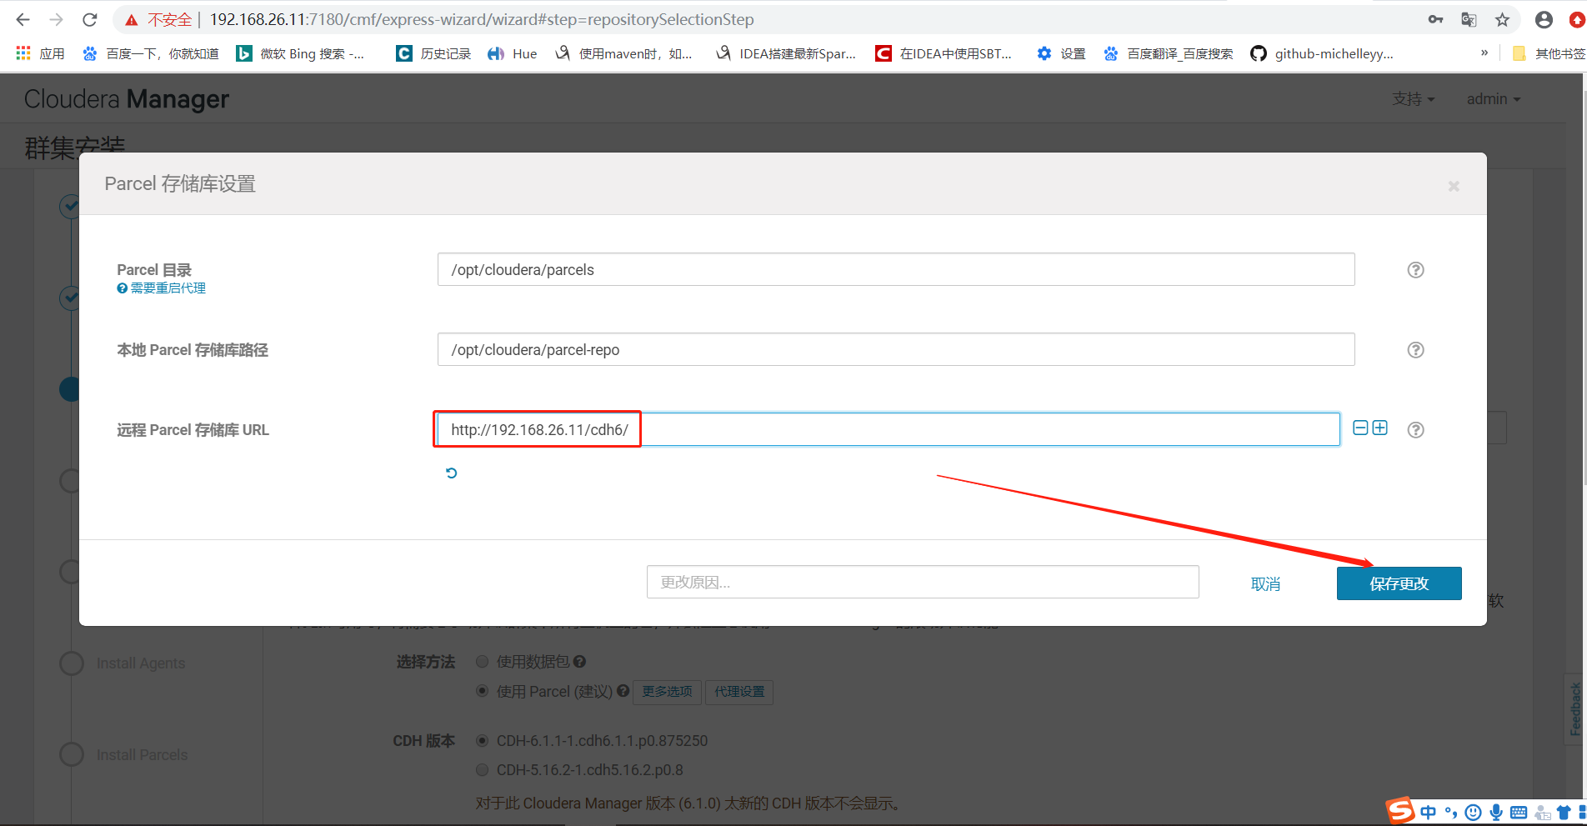Toggle the Sogou punctuation mode icon
Screen dimensions: 1587x826
[1451, 813]
